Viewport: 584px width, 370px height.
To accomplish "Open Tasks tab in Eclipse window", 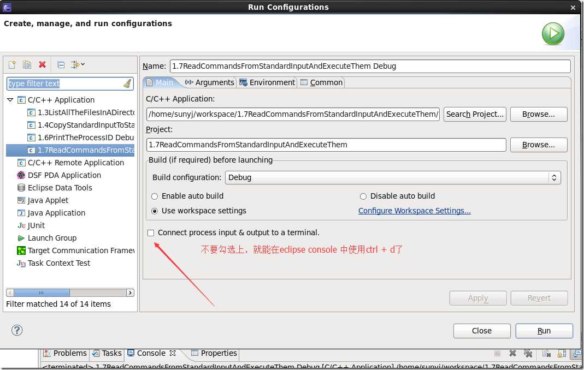I will pos(107,353).
